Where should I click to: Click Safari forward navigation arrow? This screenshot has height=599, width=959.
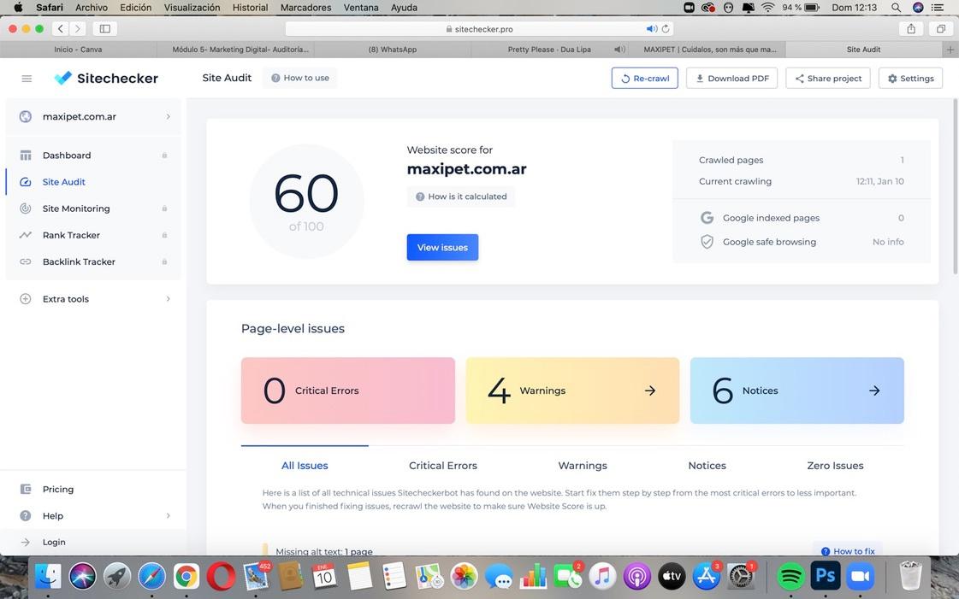point(77,29)
